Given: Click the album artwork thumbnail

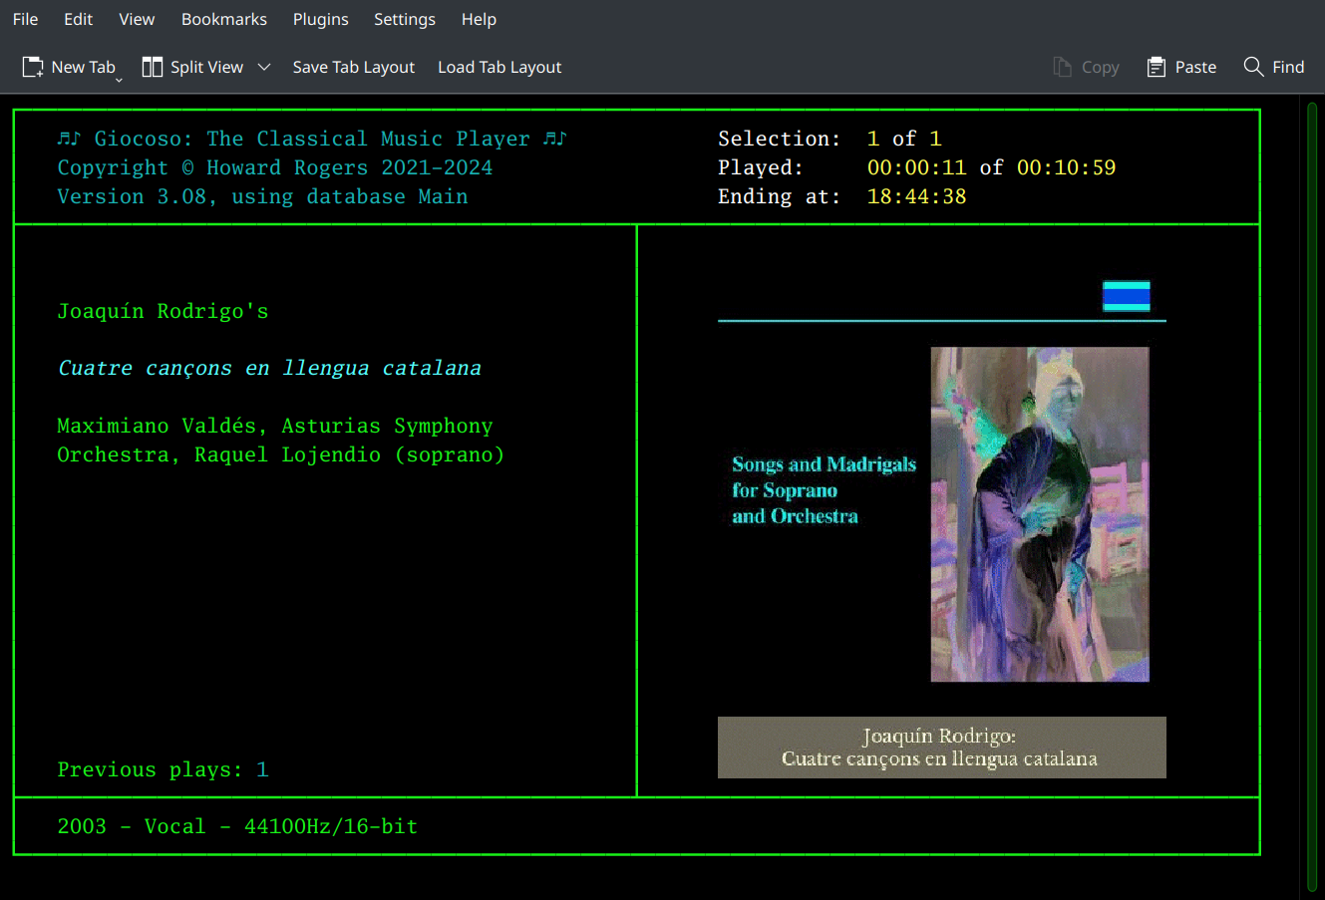Looking at the screenshot, I should [1040, 514].
